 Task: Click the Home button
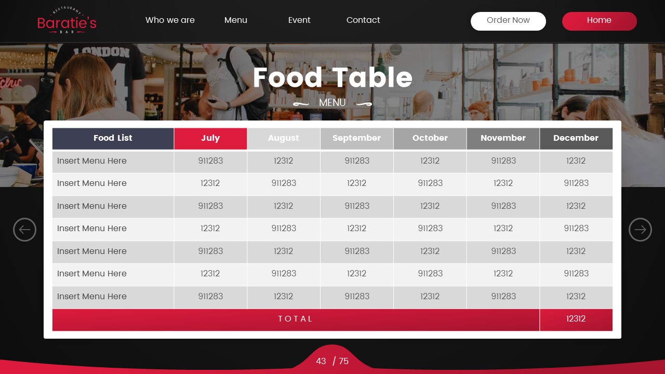click(599, 21)
